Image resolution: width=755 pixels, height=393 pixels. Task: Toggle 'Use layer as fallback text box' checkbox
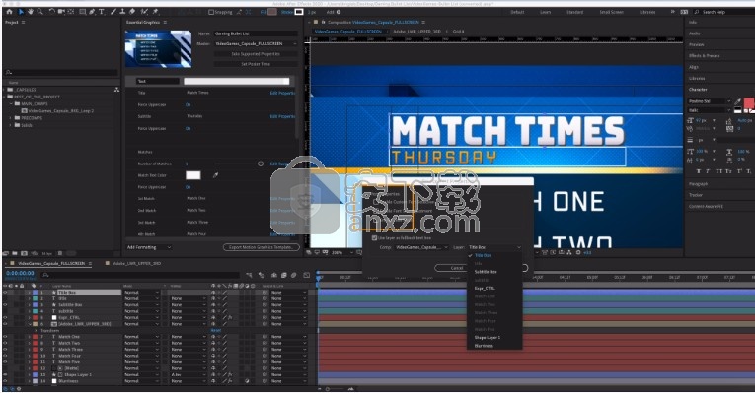[374, 237]
